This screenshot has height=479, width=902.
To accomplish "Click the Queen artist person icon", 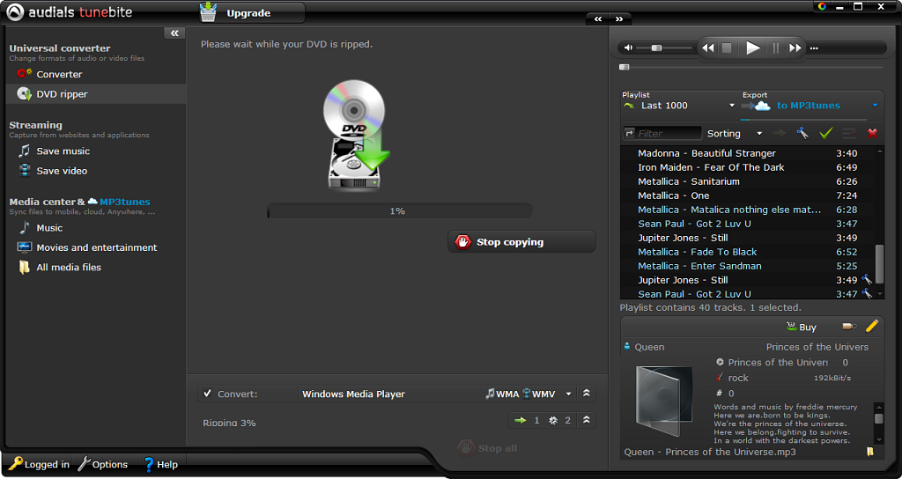I will click(627, 346).
